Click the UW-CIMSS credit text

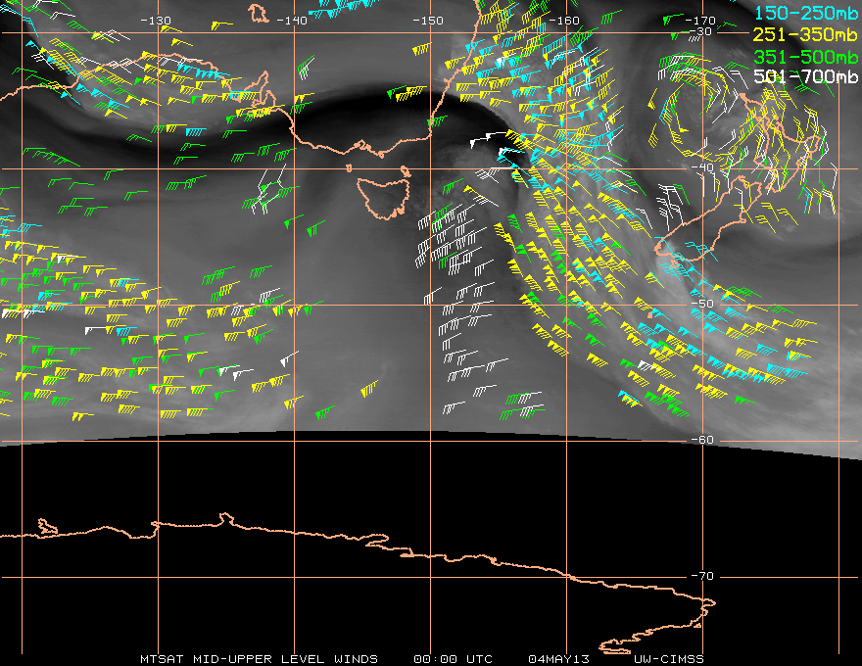[668, 659]
